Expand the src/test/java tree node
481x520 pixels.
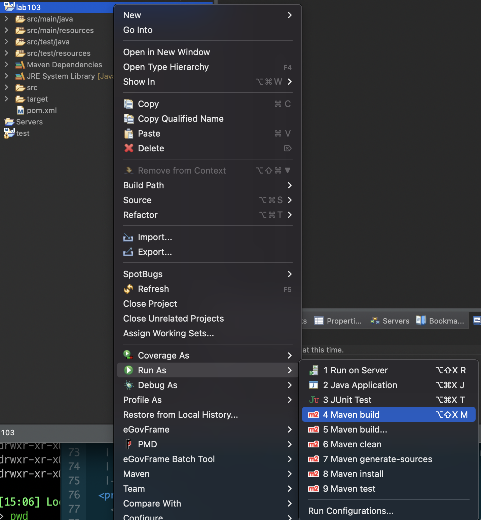6,42
